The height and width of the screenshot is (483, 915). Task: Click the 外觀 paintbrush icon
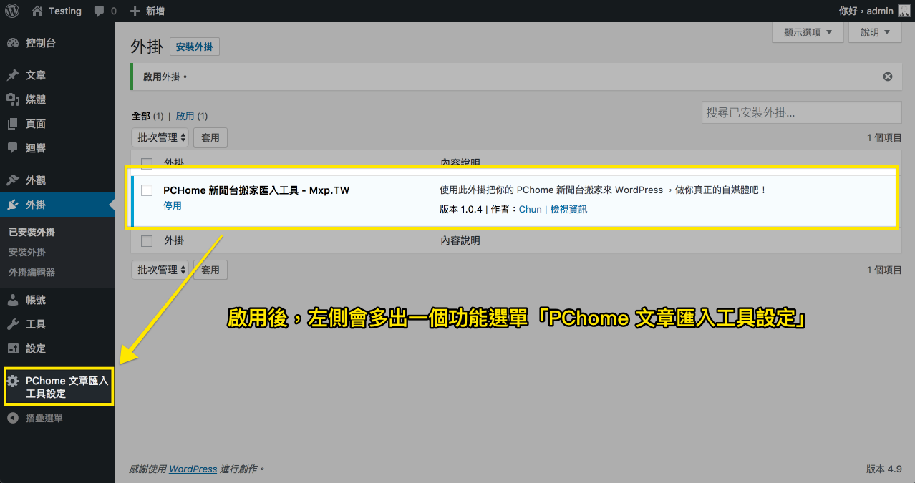pyautogui.click(x=13, y=180)
